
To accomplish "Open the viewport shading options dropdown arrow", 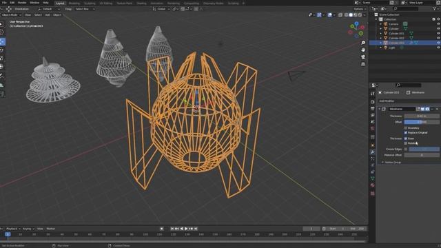I will (x=365, y=15).
